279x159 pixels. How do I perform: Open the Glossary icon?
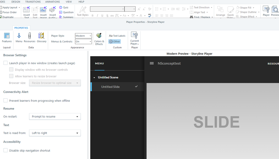[42, 38]
